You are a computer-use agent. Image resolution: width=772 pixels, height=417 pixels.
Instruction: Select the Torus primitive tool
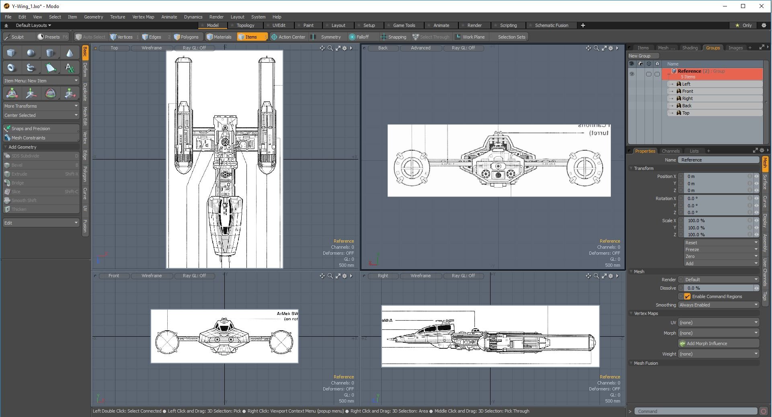coord(11,67)
